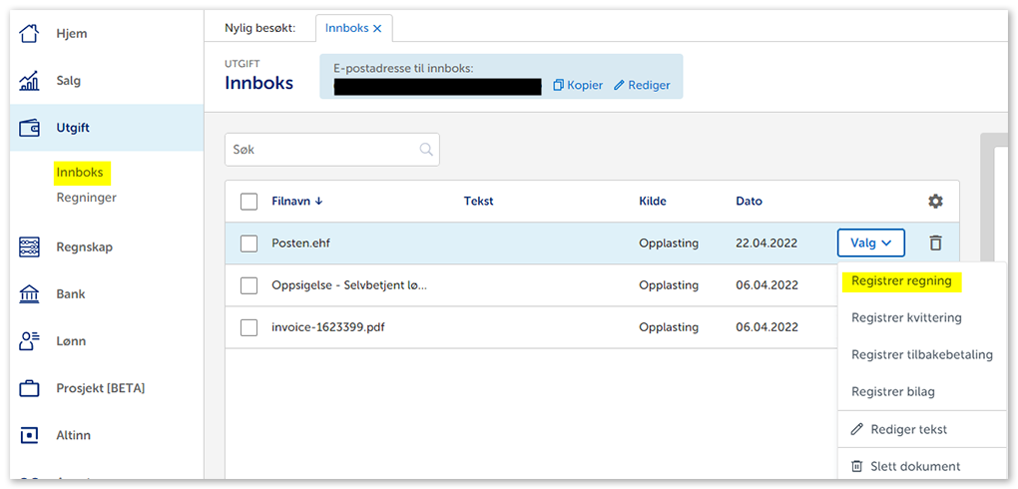The height and width of the screenshot is (489, 1018).
Task: Click the Regnskap abacus icon
Action: click(x=30, y=247)
